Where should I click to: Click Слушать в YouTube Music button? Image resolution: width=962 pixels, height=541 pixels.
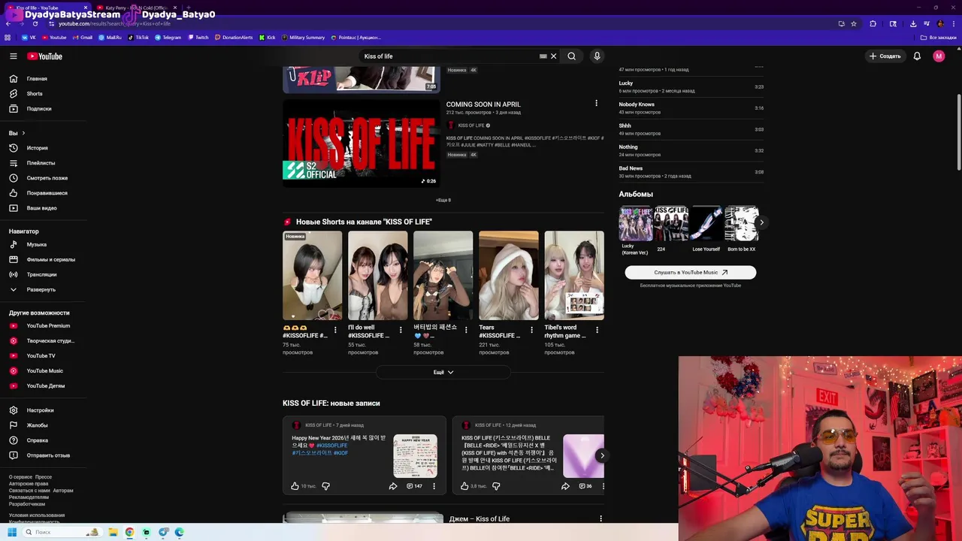691,273
